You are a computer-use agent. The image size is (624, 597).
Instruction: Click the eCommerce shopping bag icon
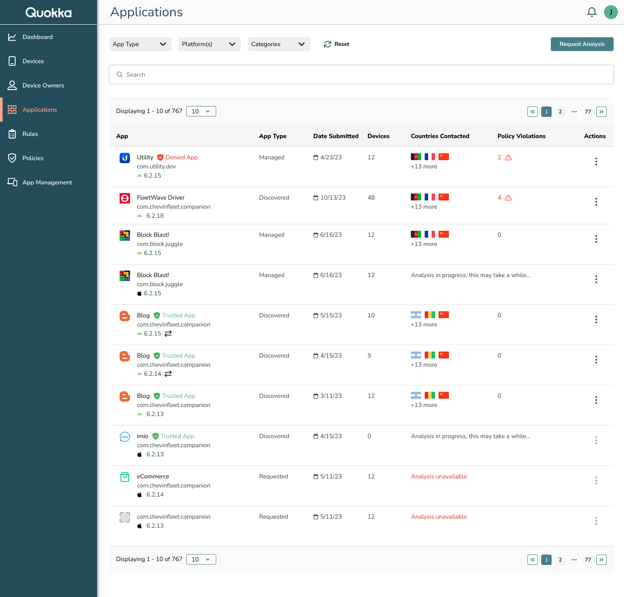(x=125, y=477)
